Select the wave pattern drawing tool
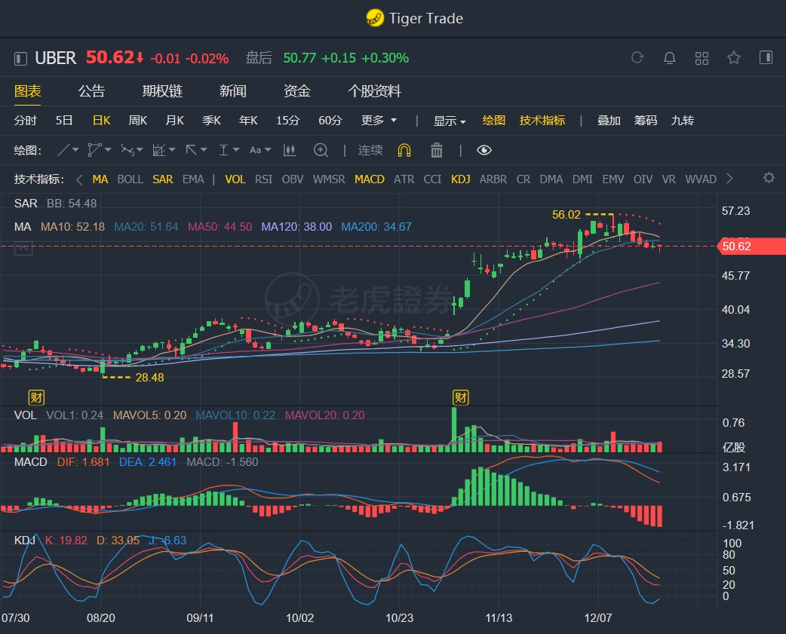Viewport: 786px width, 634px height. coord(127,150)
